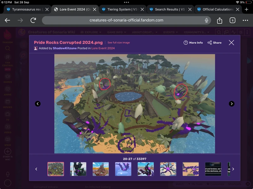Screen dimensions: 253x189
Task: Show the next image with right arrow
Action: [x=231, y=104]
